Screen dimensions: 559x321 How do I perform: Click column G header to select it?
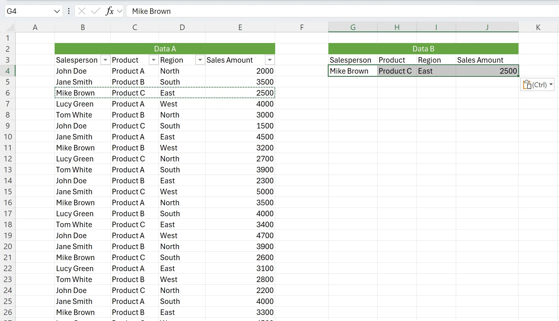pos(352,27)
